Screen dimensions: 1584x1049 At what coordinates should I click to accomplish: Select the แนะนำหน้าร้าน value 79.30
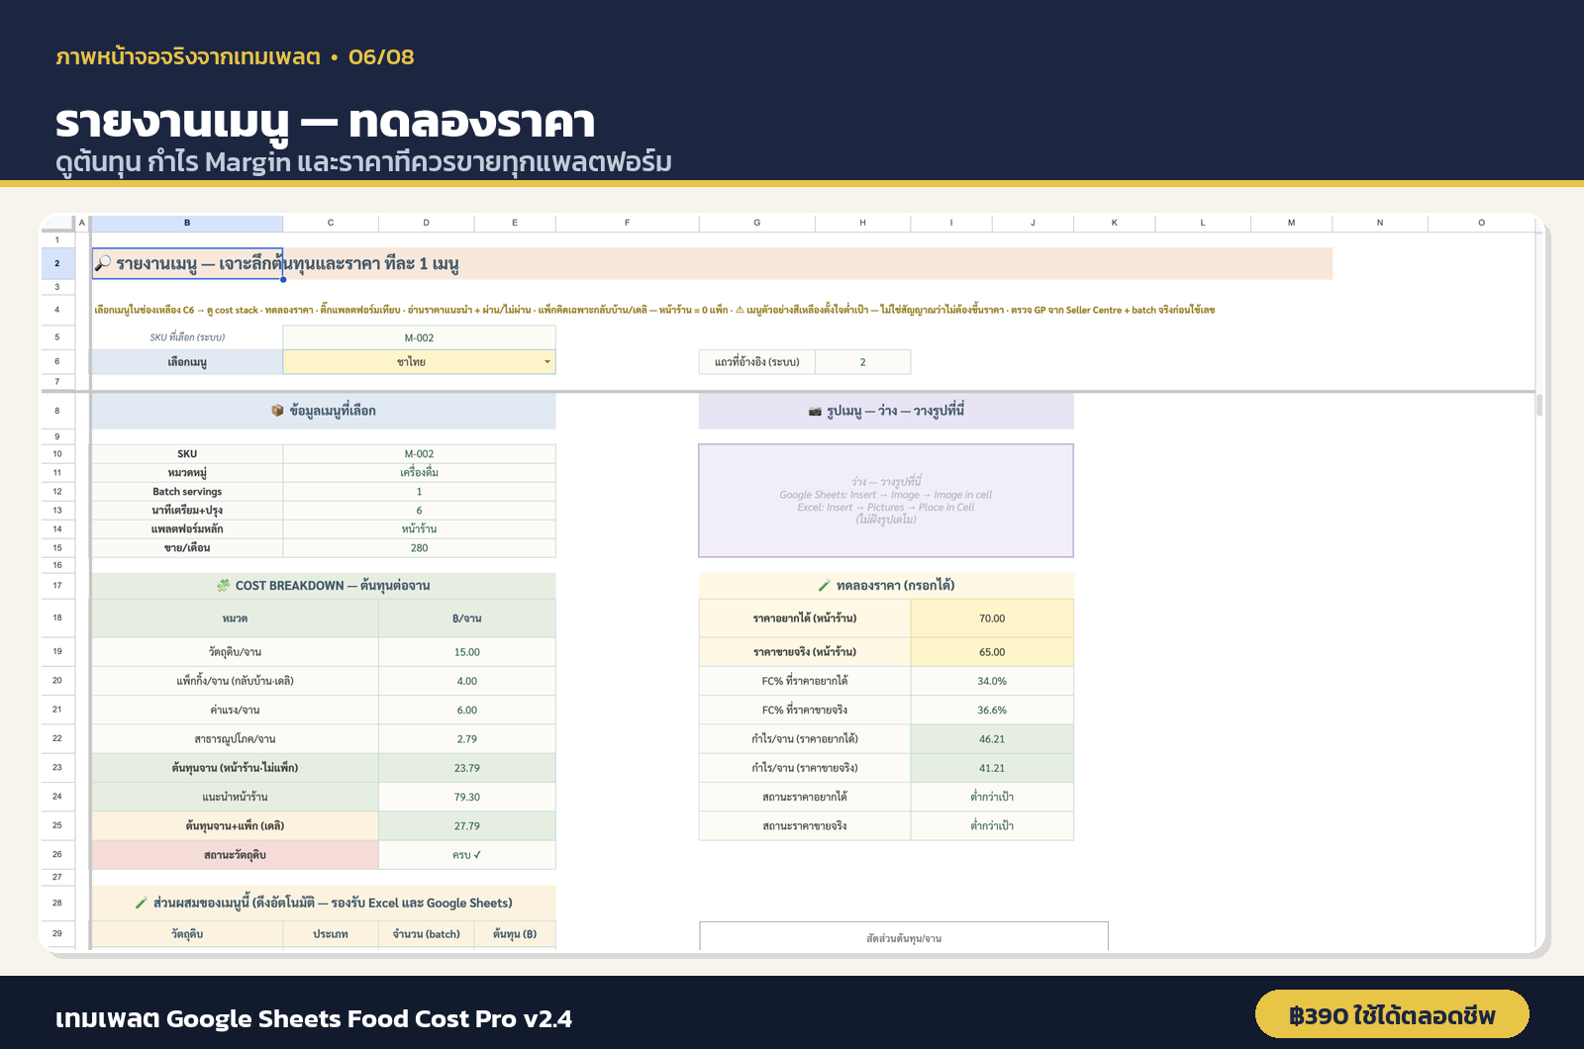click(466, 797)
